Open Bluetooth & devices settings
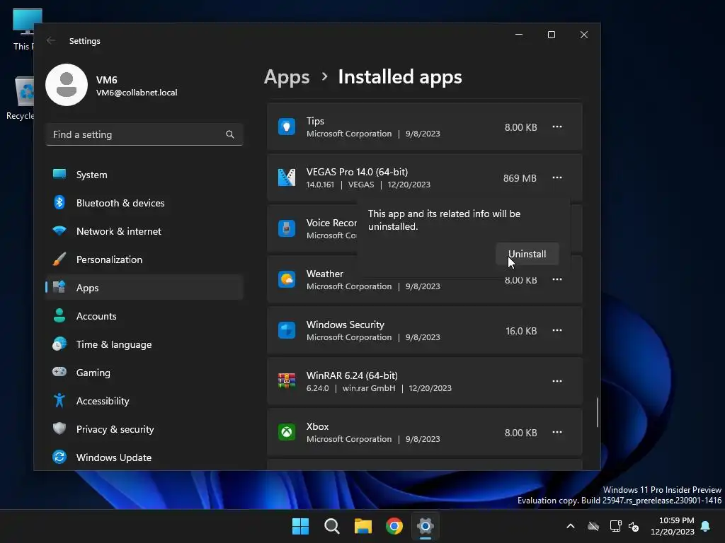Image resolution: width=725 pixels, height=543 pixels. click(x=144, y=203)
